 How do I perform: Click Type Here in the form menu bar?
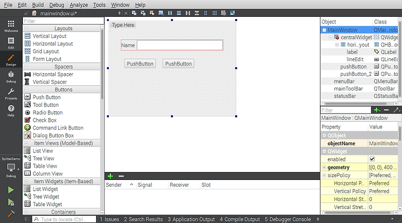click(123, 25)
